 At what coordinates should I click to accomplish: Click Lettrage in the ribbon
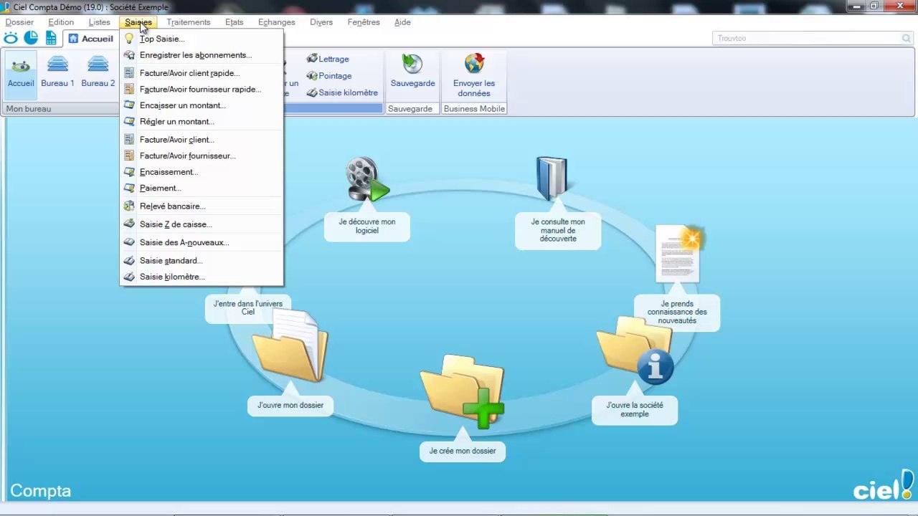pyautogui.click(x=328, y=59)
